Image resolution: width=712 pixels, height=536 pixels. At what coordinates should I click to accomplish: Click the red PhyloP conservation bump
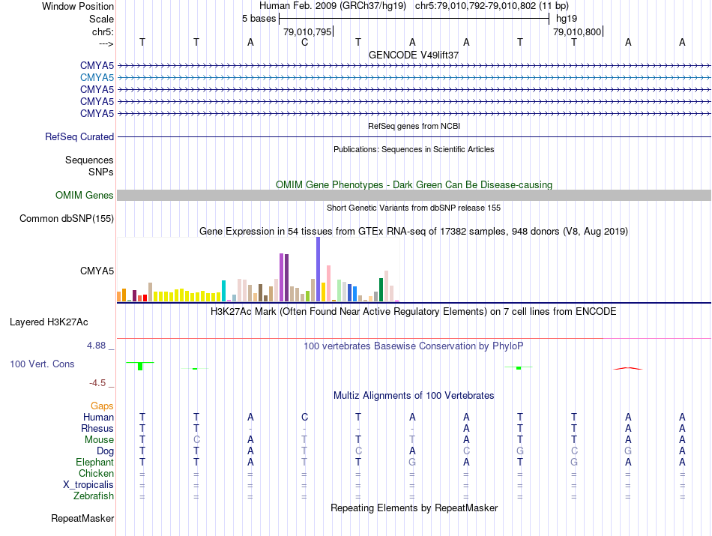(x=628, y=368)
